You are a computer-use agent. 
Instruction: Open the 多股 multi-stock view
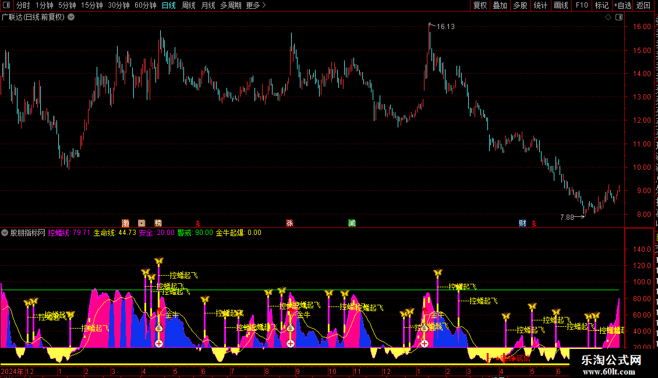521,5
